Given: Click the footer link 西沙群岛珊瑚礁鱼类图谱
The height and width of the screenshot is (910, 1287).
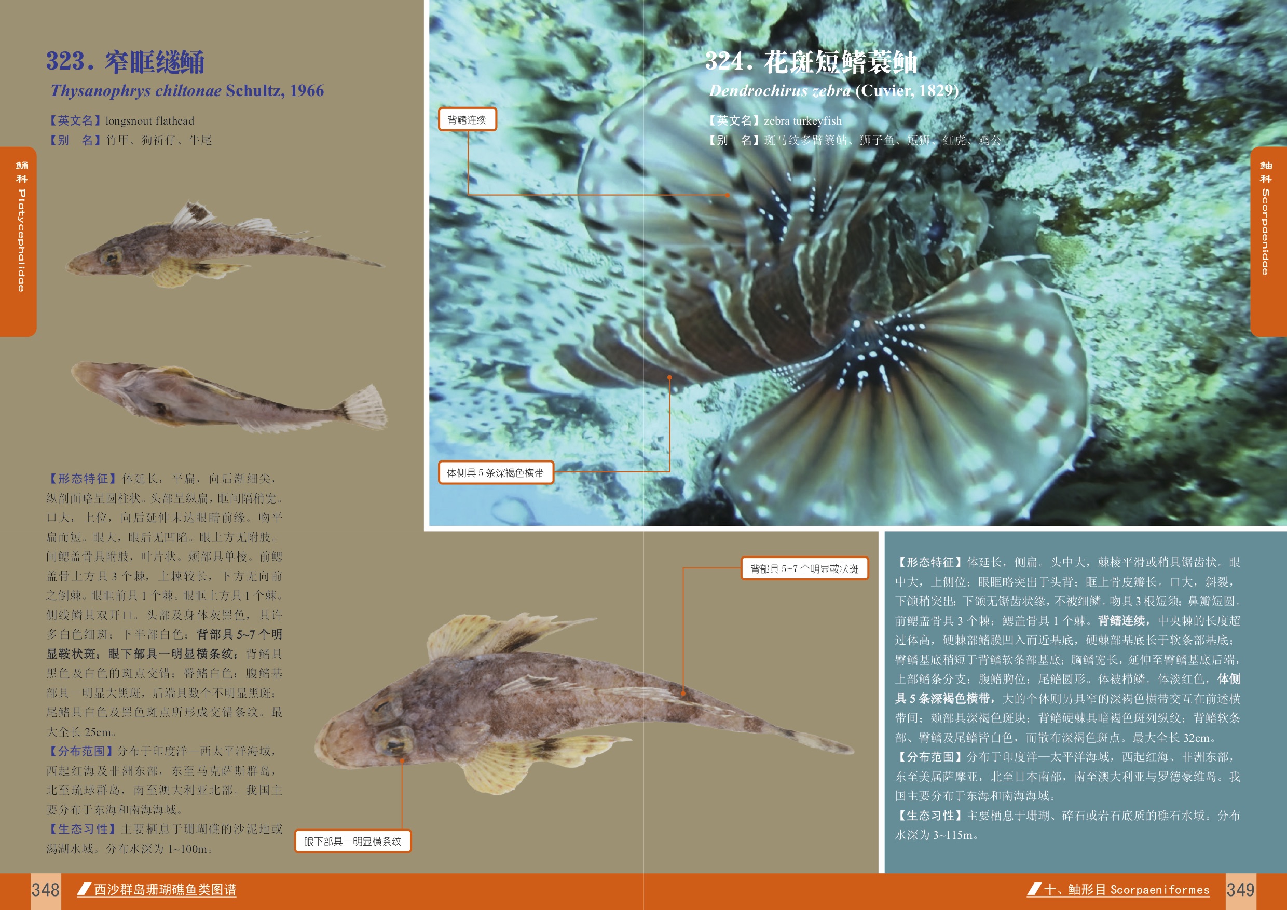Looking at the screenshot, I should click(165, 890).
